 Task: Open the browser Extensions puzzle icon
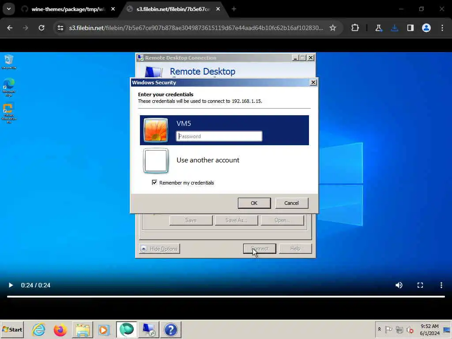[355, 28]
